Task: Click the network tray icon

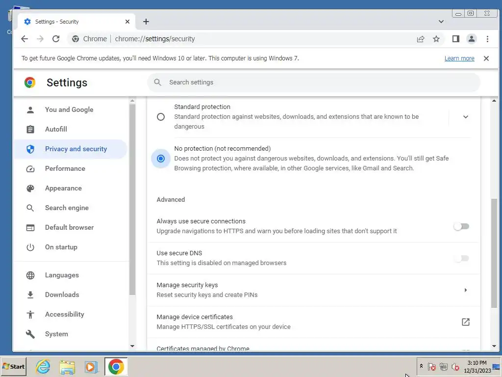Action: [443, 366]
